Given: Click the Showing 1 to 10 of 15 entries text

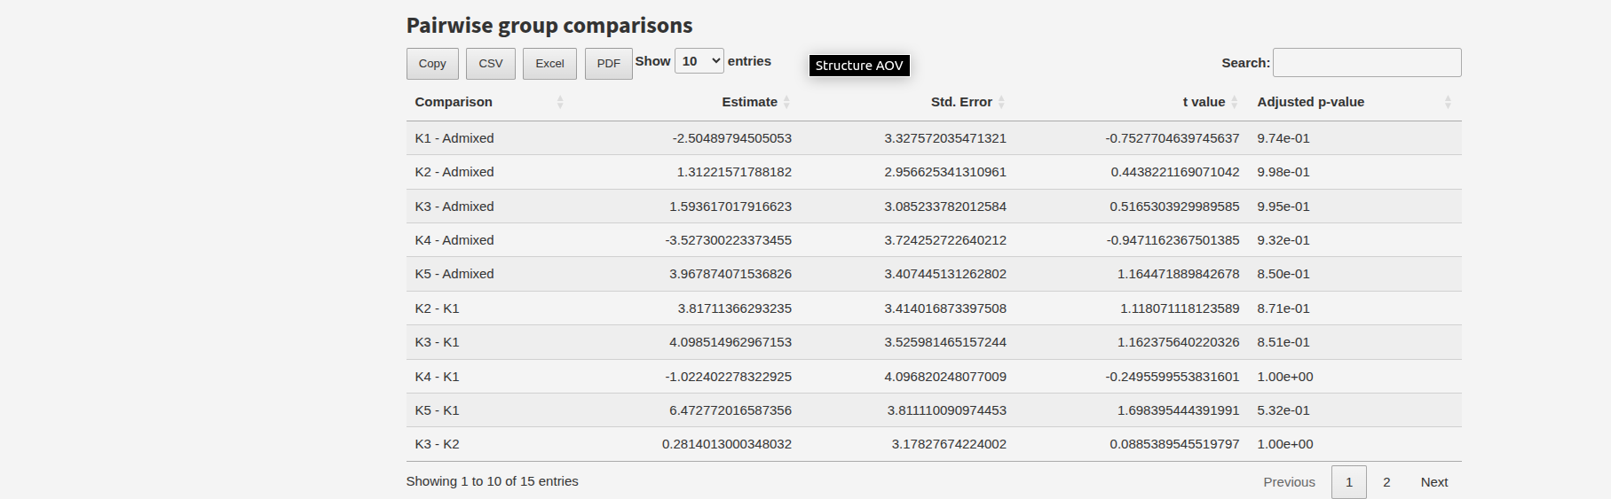Looking at the screenshot, I should click(493, 481).
